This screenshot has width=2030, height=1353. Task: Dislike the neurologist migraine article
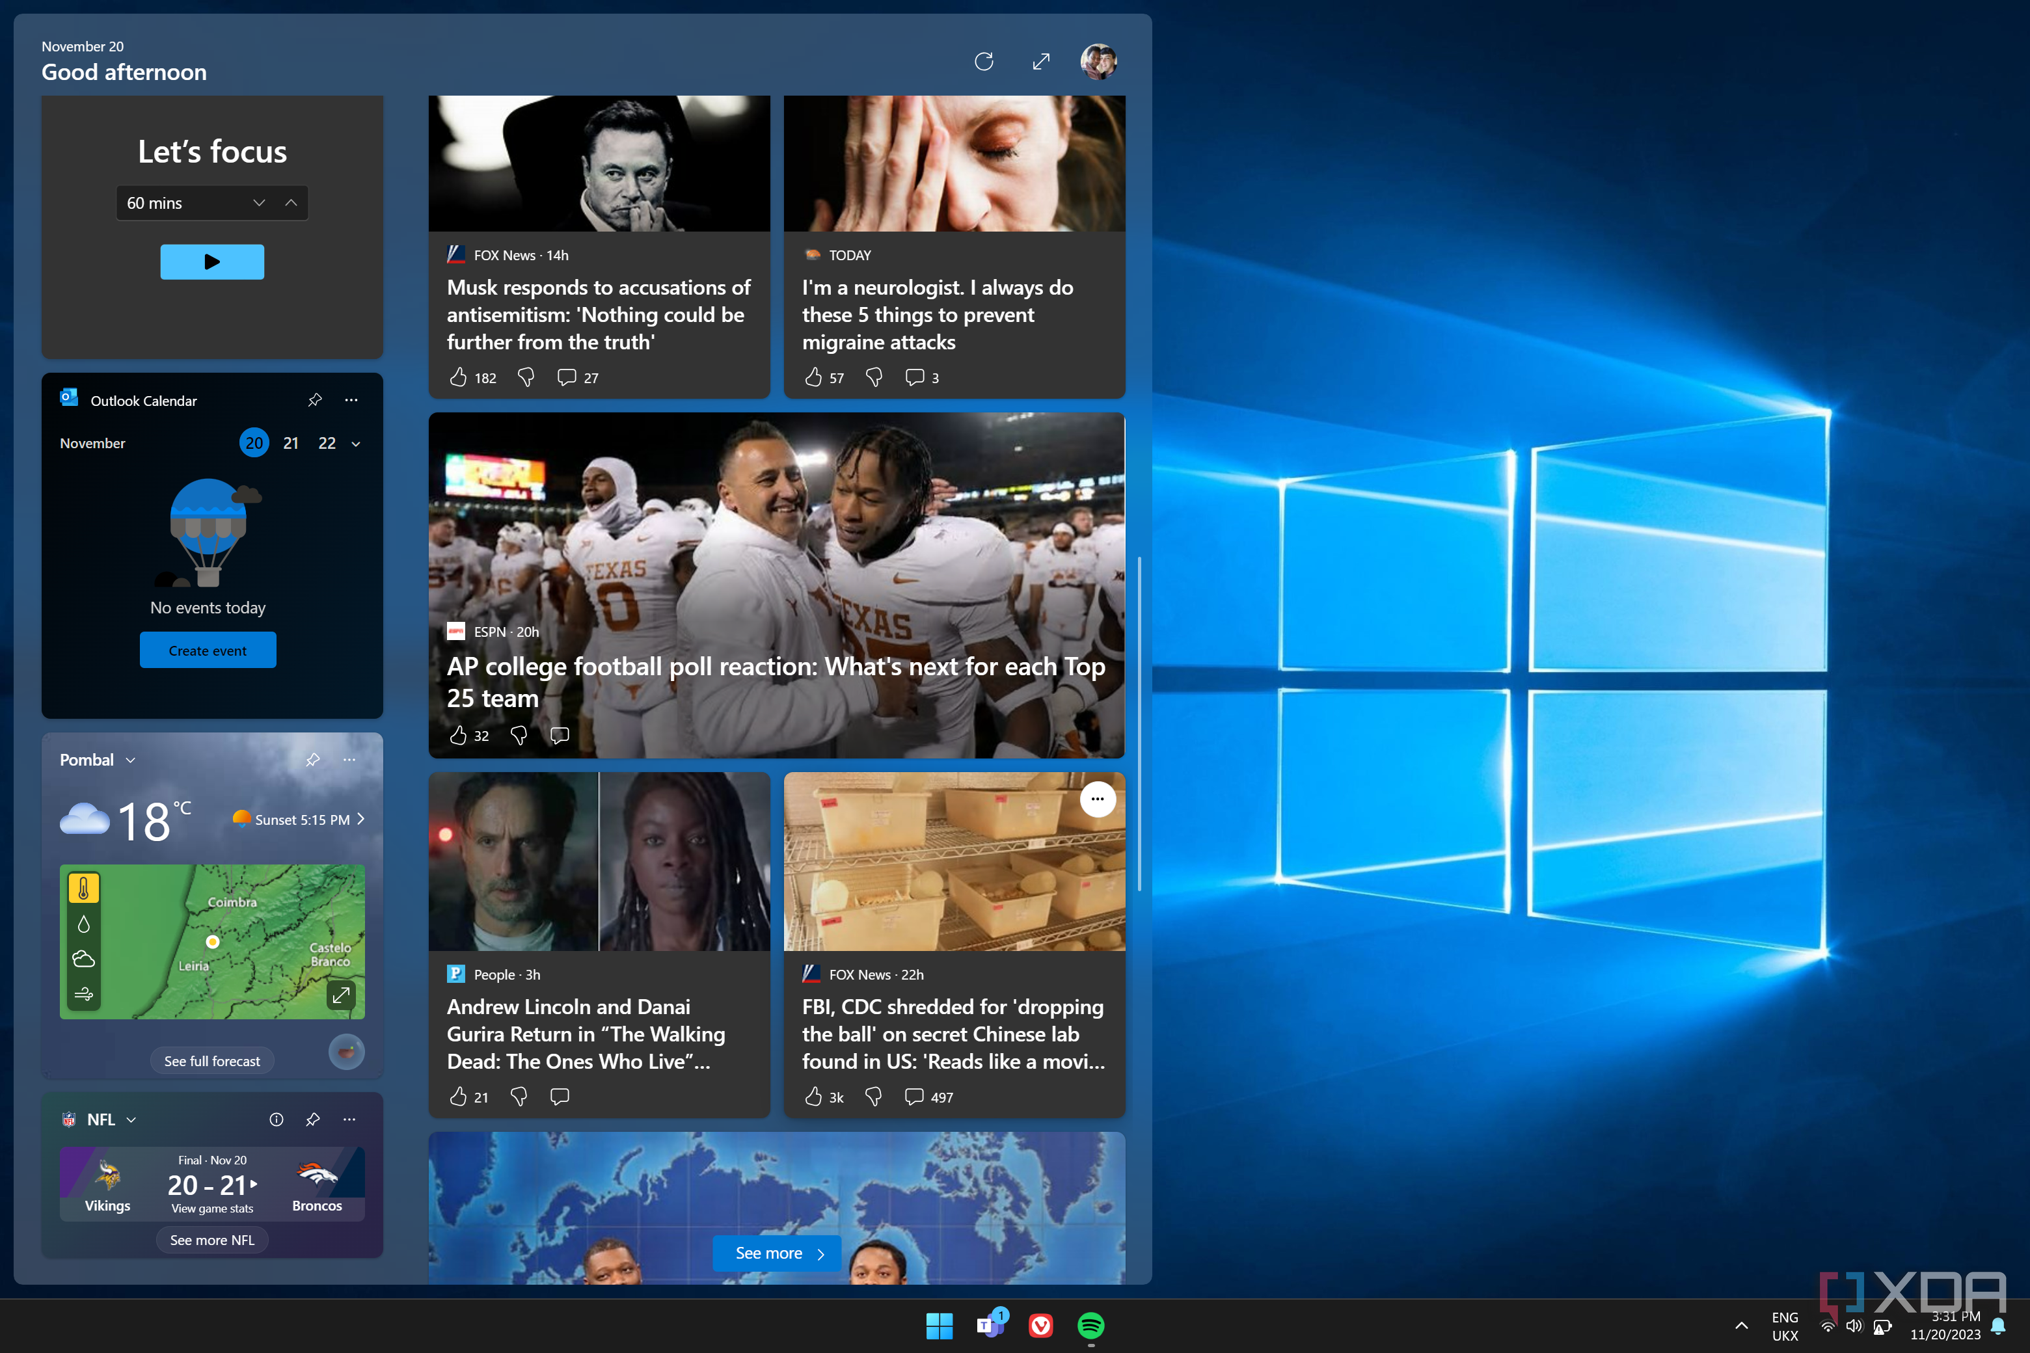pos(873,377)
